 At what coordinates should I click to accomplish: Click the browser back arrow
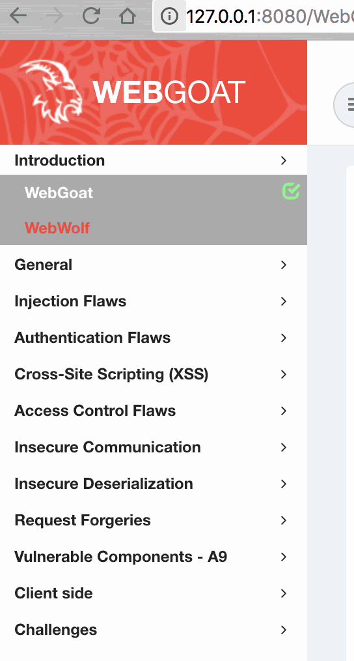pos(18,16)
